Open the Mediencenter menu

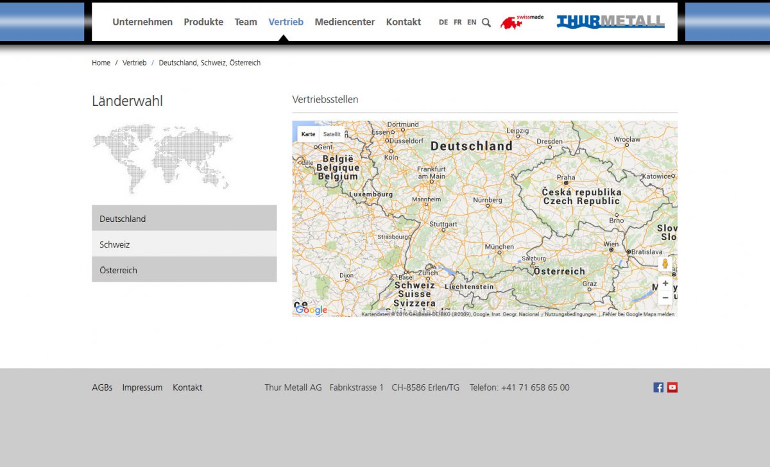click(345, 22)
